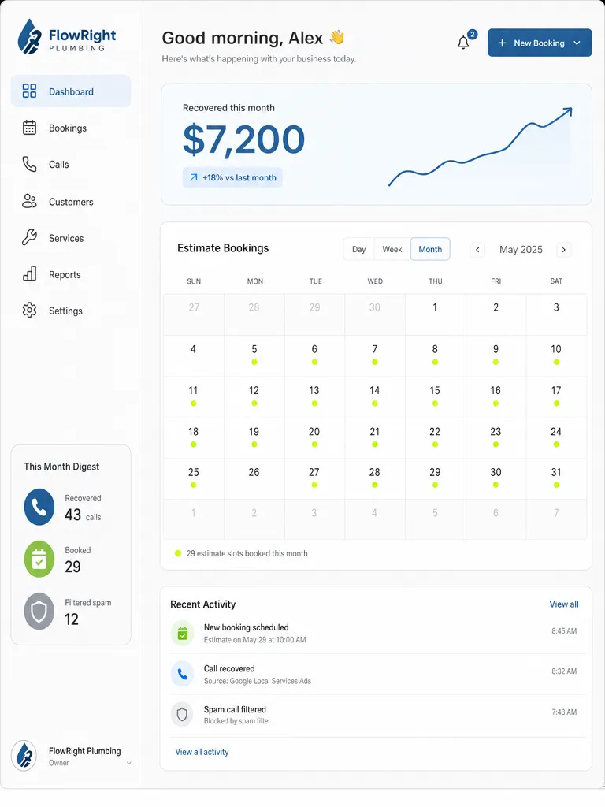605x807 pixels.
Task: Open the Reports menu item
Action: tap(71, 274)
